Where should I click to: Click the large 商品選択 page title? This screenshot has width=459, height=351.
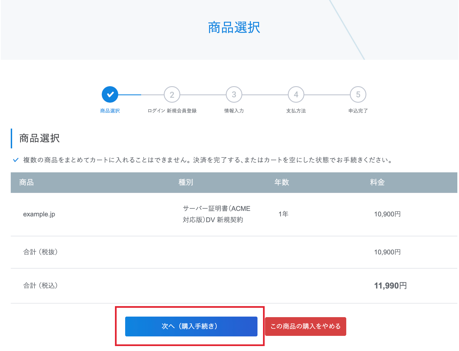234,28
